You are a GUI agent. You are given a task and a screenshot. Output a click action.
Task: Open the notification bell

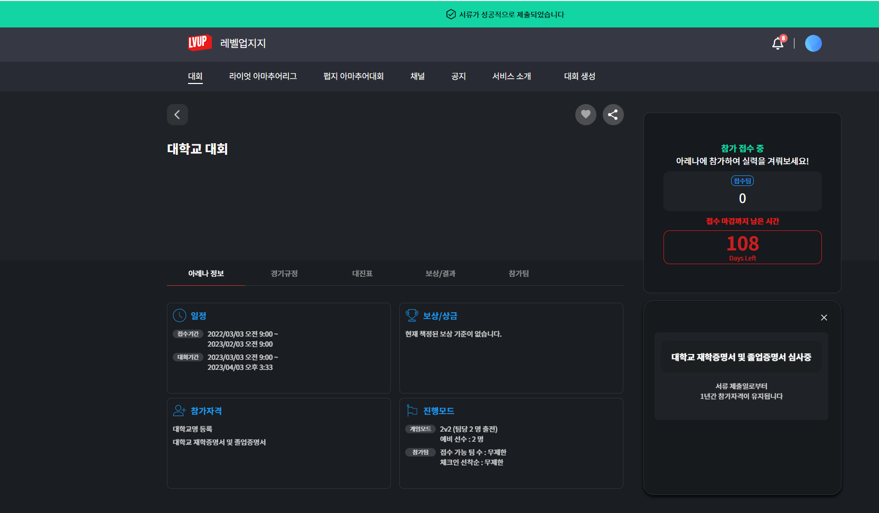(x=778, y=43)
